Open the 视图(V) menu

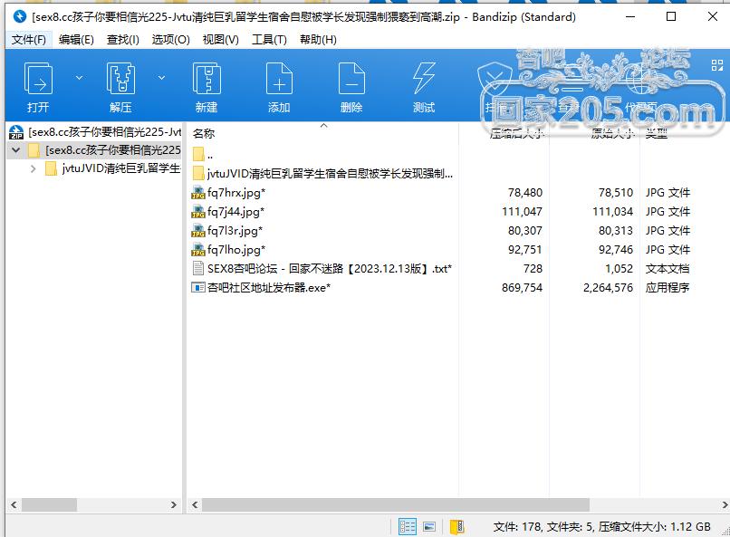click(221, 40)
